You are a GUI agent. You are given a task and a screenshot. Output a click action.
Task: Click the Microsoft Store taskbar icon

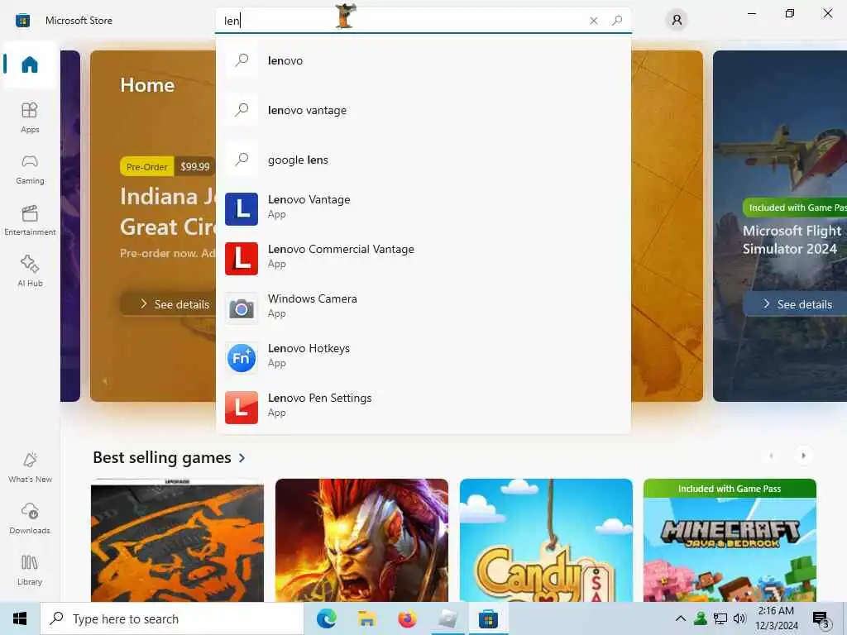click(488, 618)
